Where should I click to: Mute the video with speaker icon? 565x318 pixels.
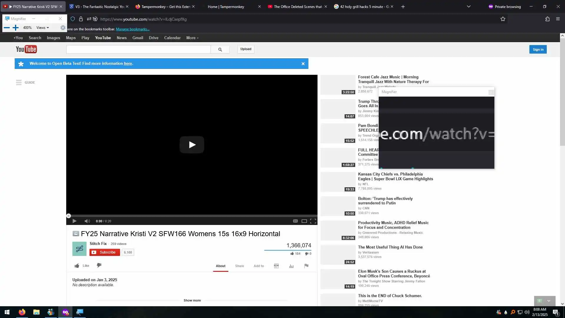(87, 221)
